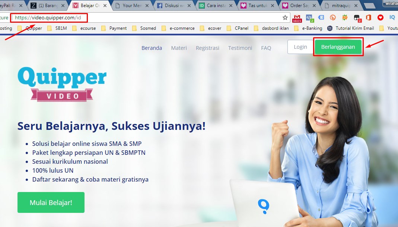Screen dimensions: 398x227
Task: Close the Your Men tab
Action: click(x=147, y=6)
